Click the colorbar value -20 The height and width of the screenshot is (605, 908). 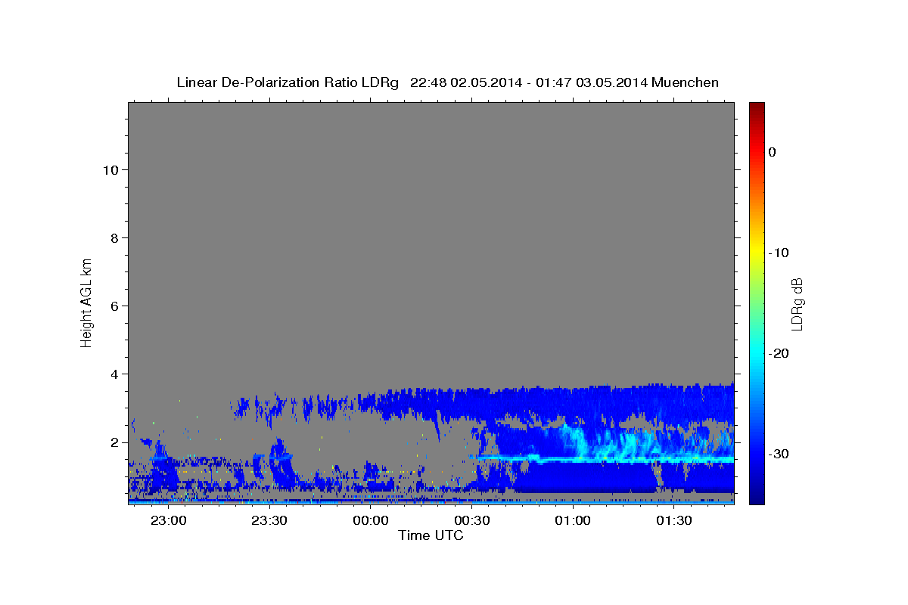[x=779, y=353]
